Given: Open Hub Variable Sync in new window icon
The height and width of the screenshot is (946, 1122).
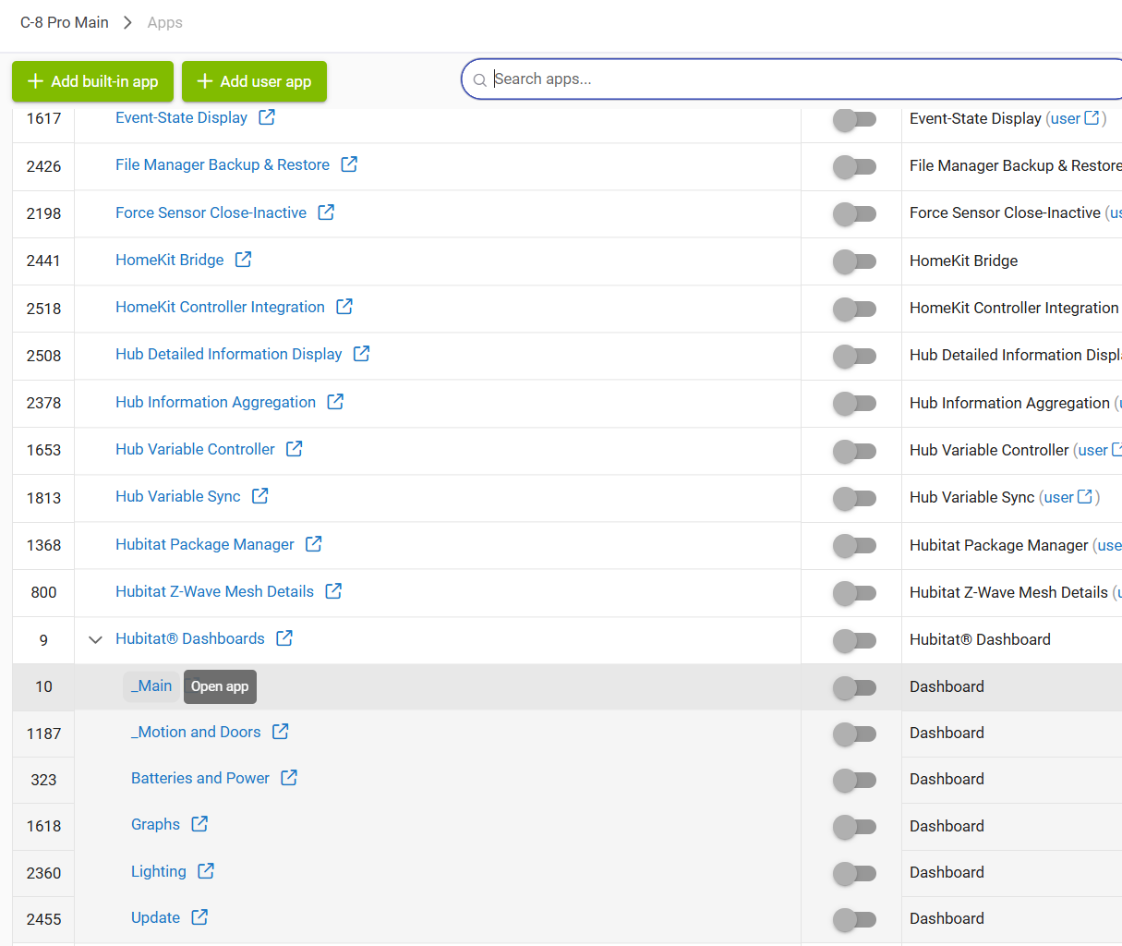Looking at the screenshot, I should tap(260, 496).
